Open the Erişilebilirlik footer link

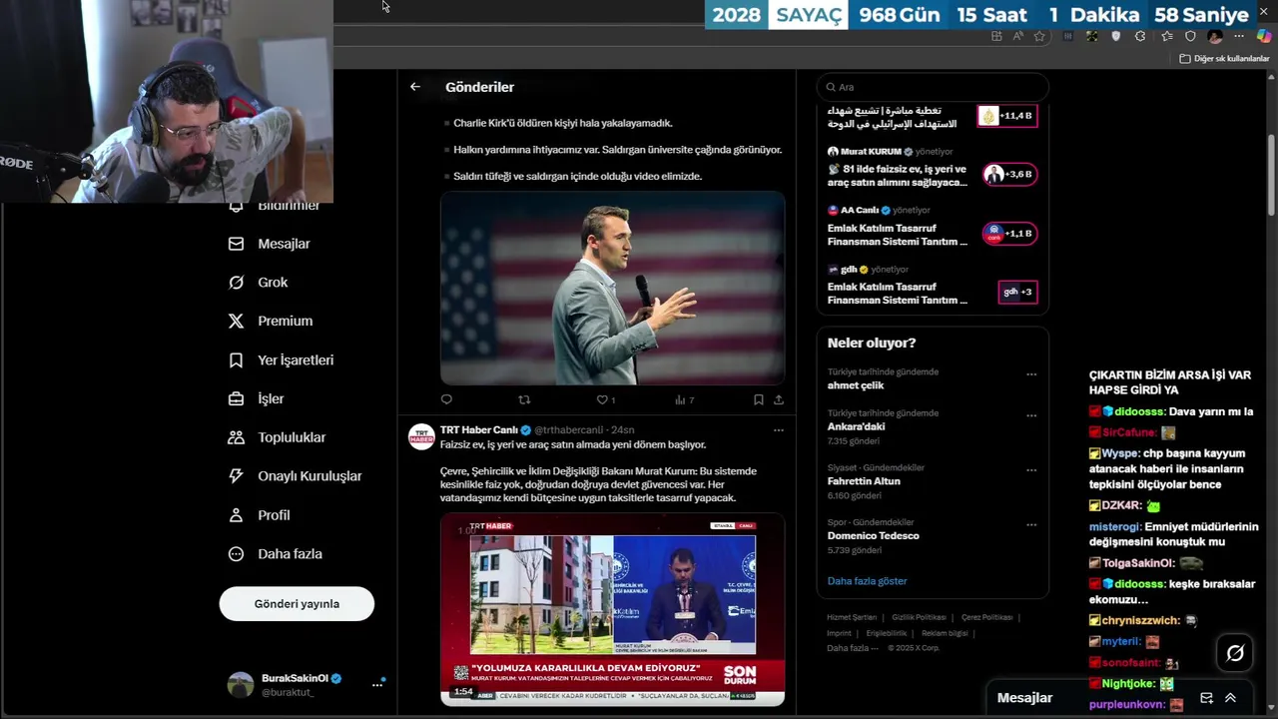(887, 633)
